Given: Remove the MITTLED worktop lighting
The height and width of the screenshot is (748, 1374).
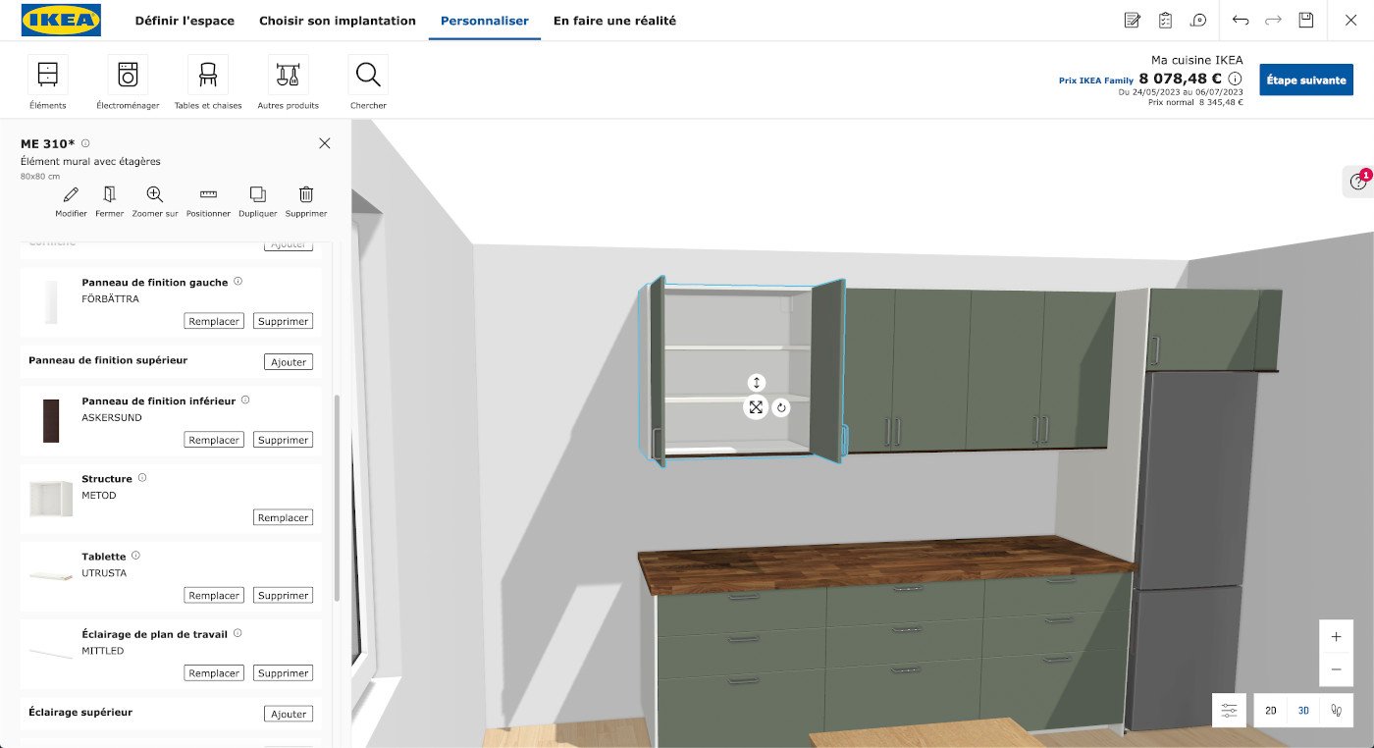Looking at the screenshot, I should 283,672.
